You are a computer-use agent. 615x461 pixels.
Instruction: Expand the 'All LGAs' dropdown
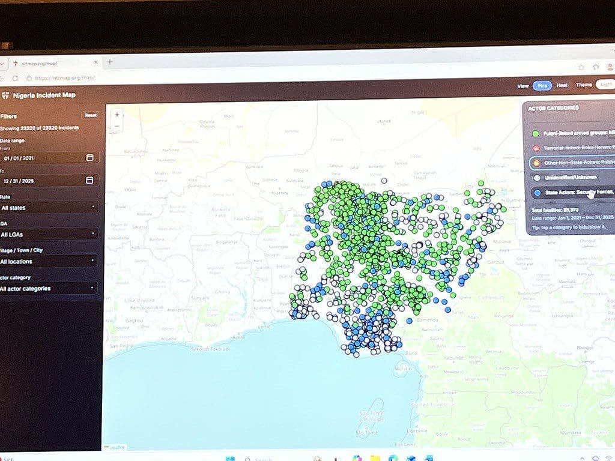coord(48,234)
